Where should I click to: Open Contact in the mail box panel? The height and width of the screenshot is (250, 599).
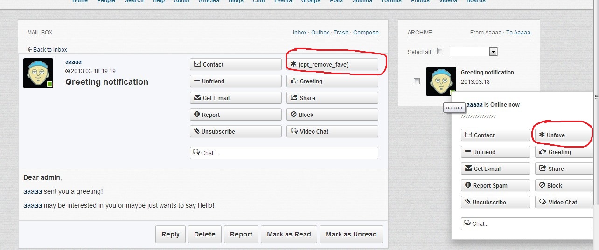[x=236, y=64]
